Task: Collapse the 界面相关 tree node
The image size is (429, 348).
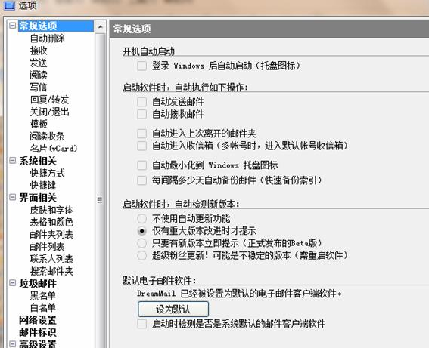Action: [x=12, y=197]
